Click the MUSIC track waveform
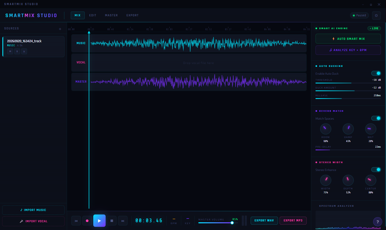This screenshot has width=386, height=230. [x=199, y=43]
